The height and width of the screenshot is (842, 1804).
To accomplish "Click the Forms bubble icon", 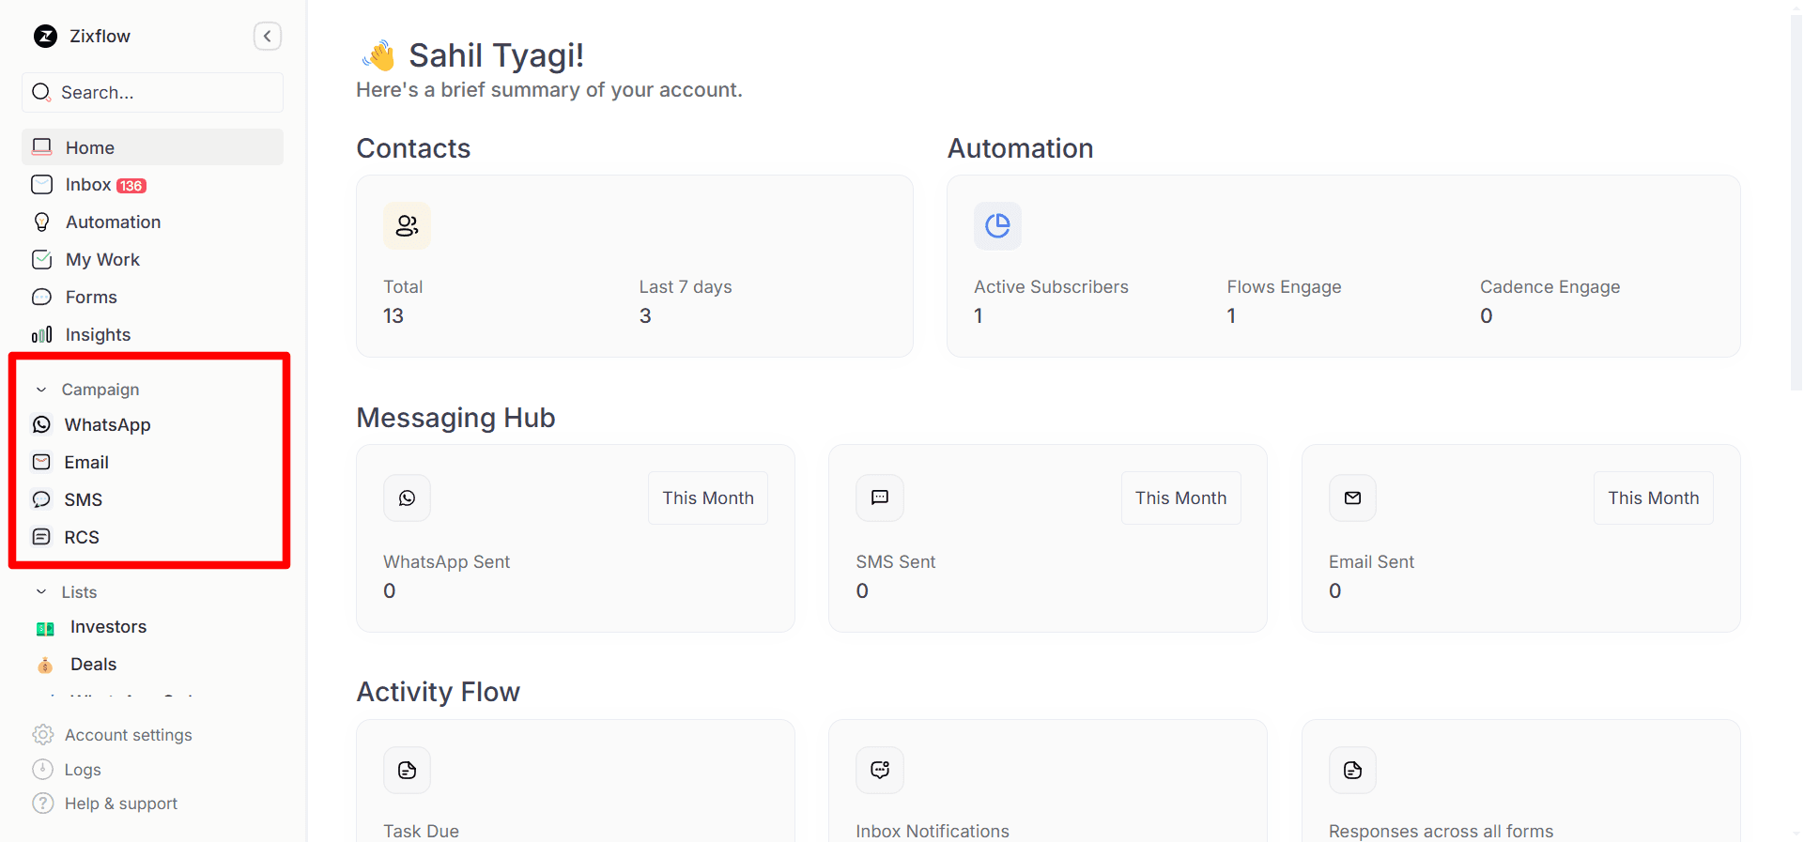I will pos(42,298).
